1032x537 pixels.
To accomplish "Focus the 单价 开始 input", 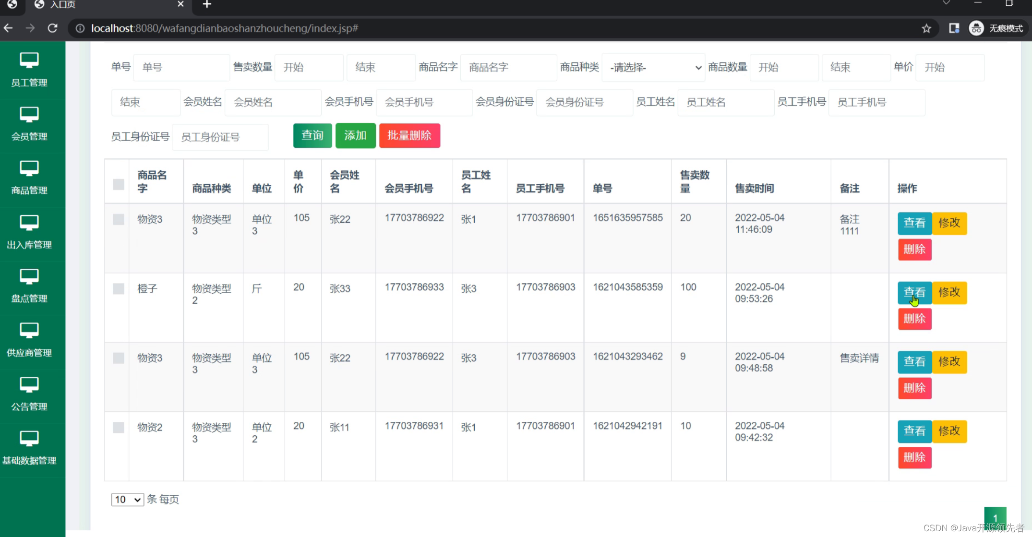I will 950,68.
